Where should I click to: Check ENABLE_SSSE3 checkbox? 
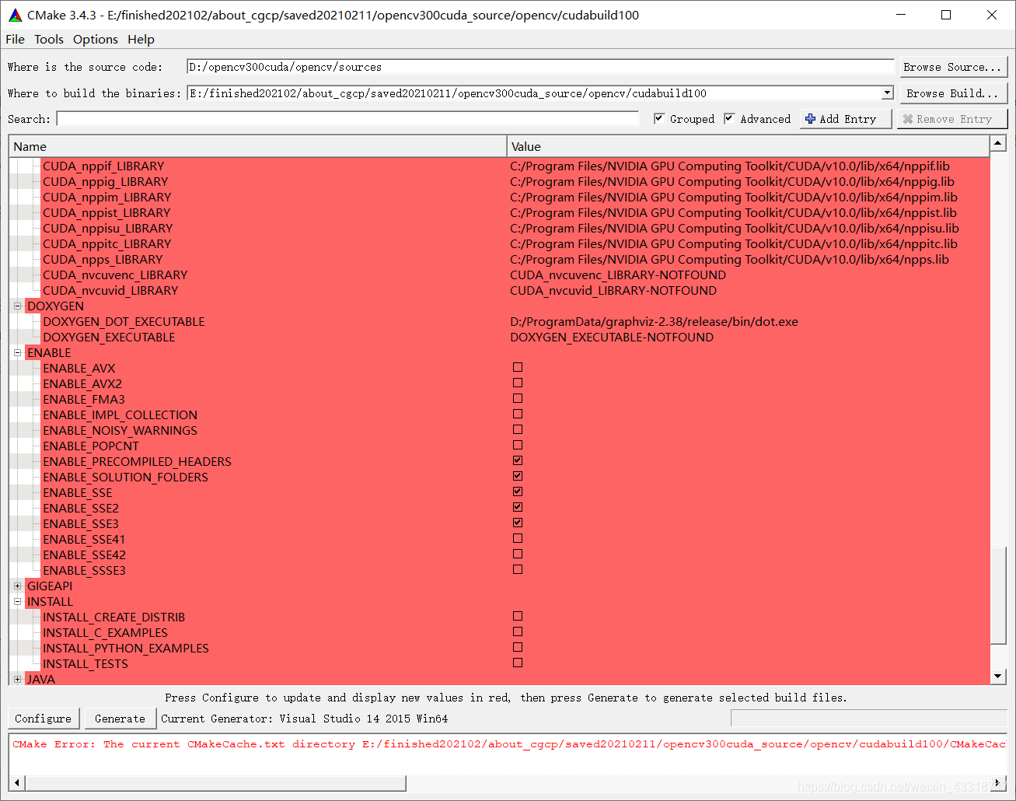coord(518,569)
